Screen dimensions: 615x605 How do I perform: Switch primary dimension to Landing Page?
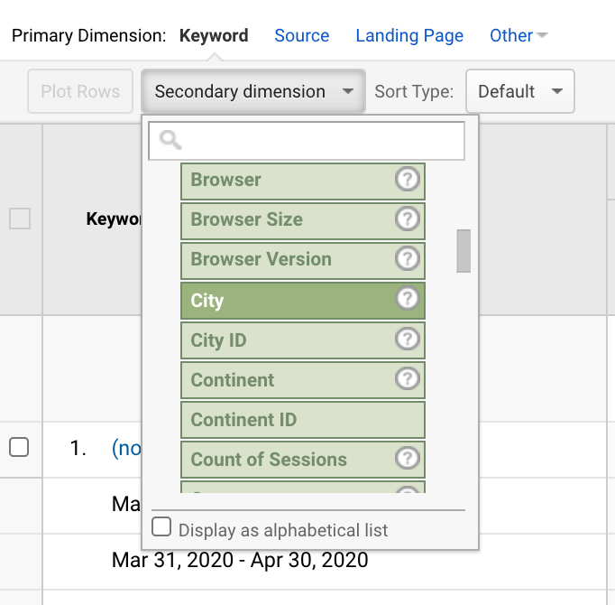pos(409,36)
